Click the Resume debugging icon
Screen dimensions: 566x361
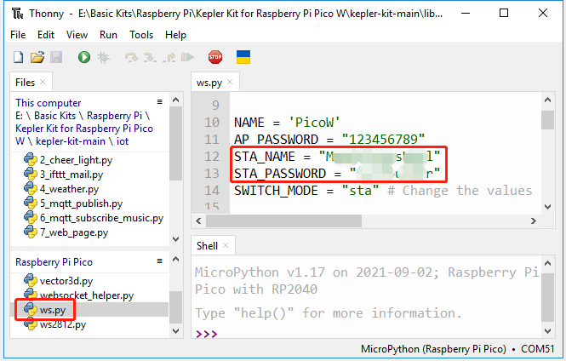point(187,57)
